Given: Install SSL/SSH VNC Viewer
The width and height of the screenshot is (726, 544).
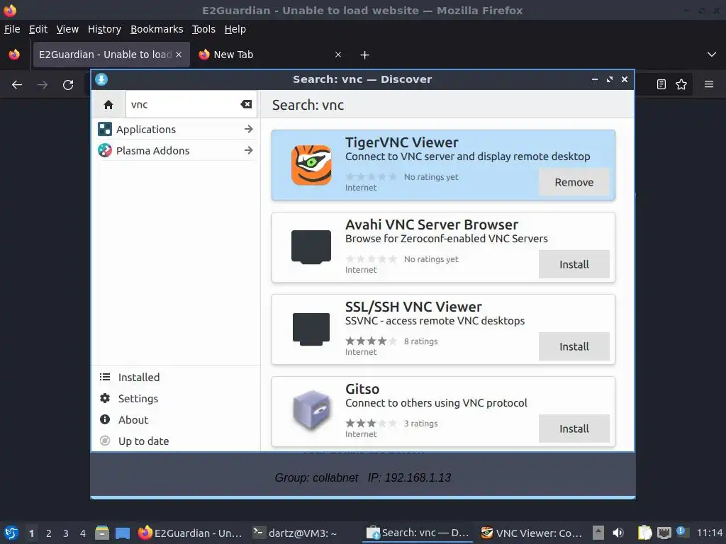Looking at the screenshot, I should [574, 346].
